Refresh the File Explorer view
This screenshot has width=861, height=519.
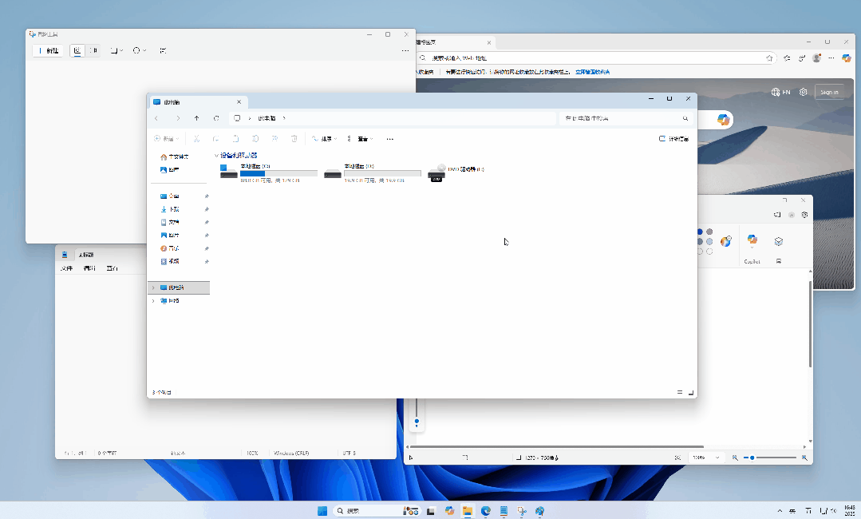pyautogui.click(x=216, y=118)
